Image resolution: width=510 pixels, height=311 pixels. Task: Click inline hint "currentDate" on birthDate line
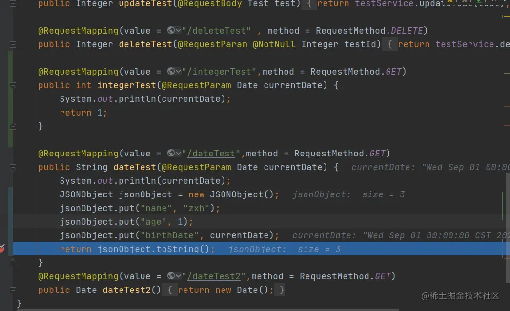click(x=401, y=235)
